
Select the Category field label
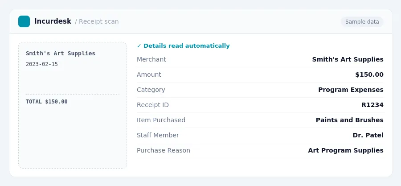pyautogui.click(x=151, y=90)
